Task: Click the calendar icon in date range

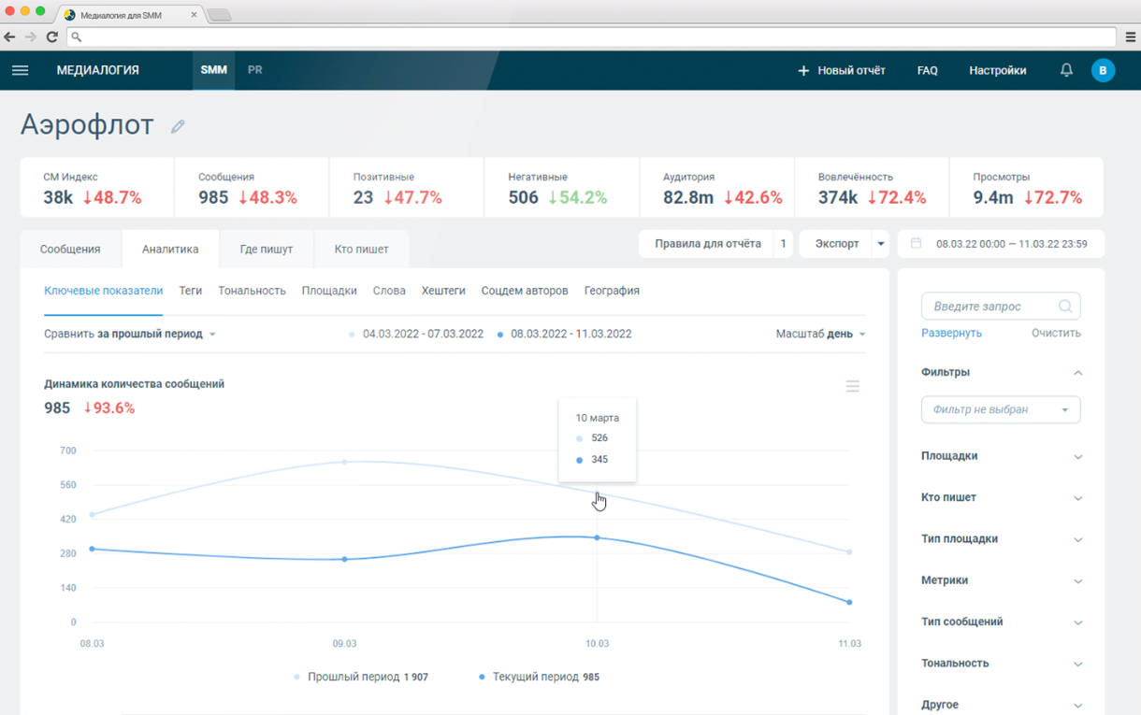Action: click(x=917, y=243)
